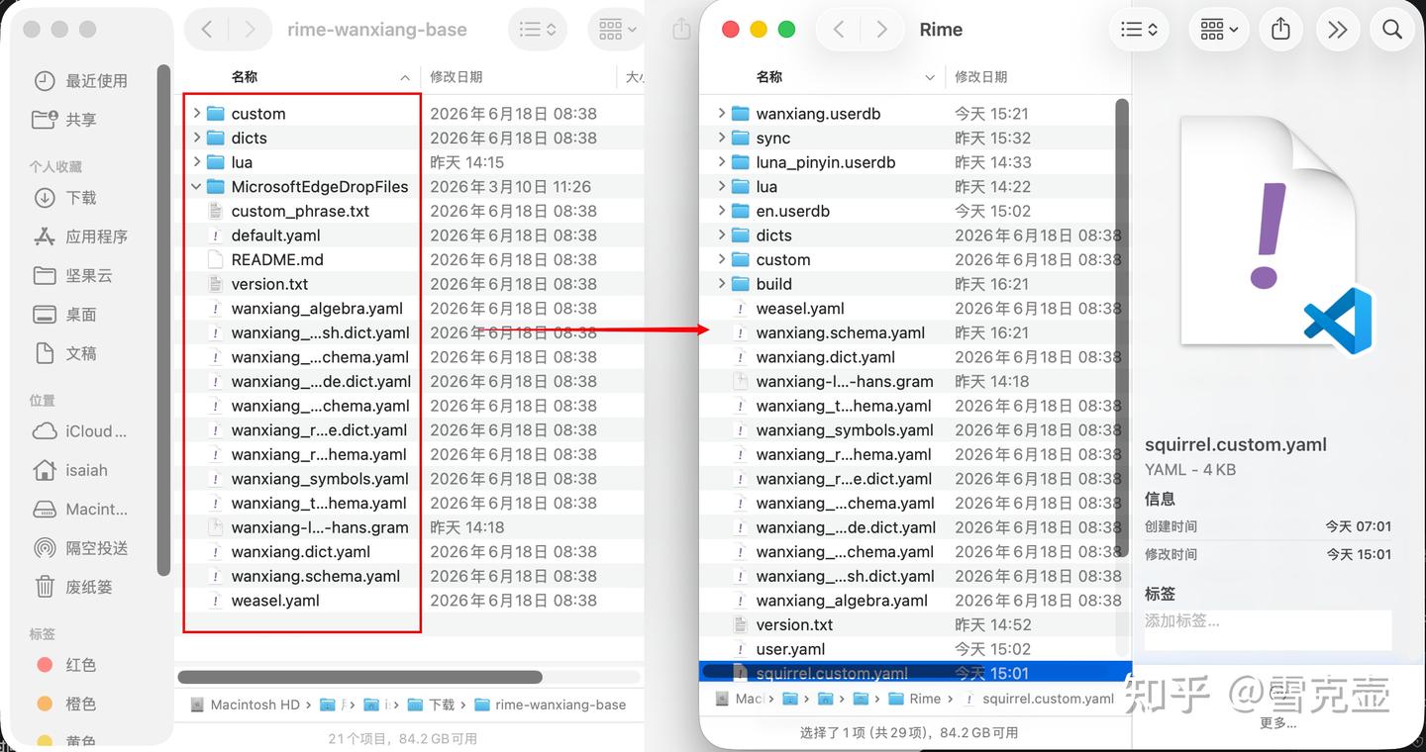This screenshot has height=752, width=1426.
Task: Expand the dicts folder in rime-wanxiang-base
Action: click(197, 138)
